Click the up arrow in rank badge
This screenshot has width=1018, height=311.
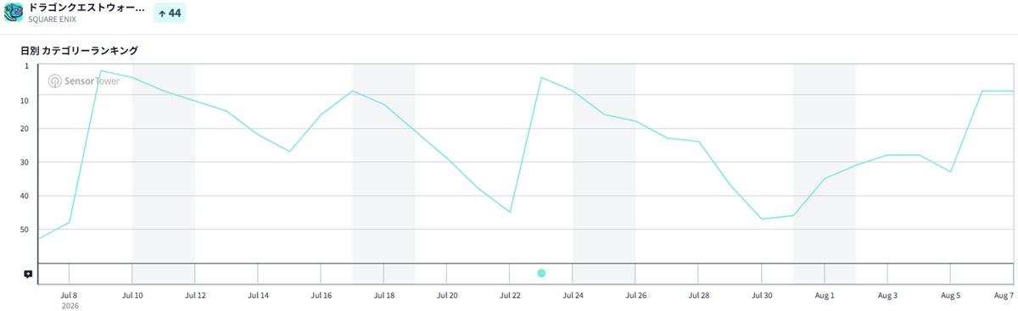[x=162, y=14]
